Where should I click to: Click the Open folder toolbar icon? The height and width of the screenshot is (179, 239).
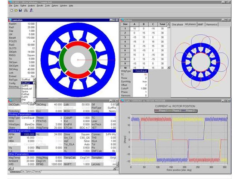15,10
